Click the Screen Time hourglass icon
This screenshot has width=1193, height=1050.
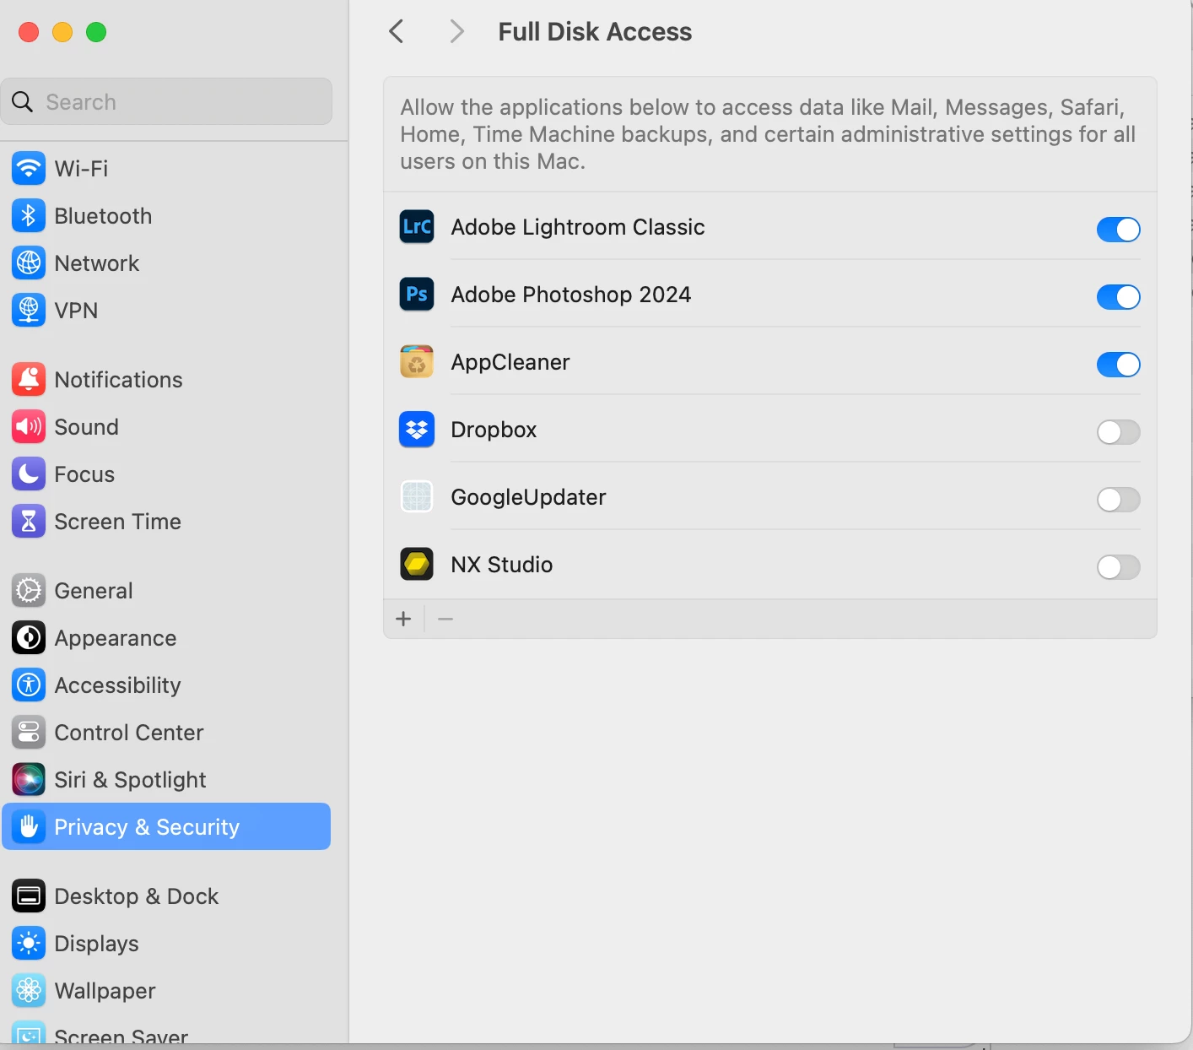pyautogui.click(x=29, y=522)
